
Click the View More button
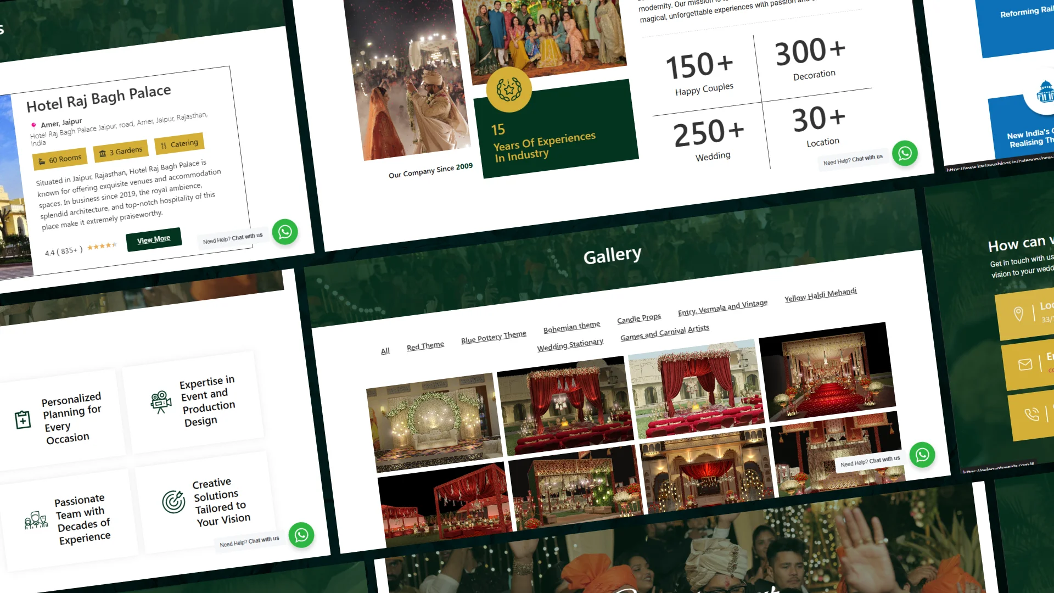point(154,239)
